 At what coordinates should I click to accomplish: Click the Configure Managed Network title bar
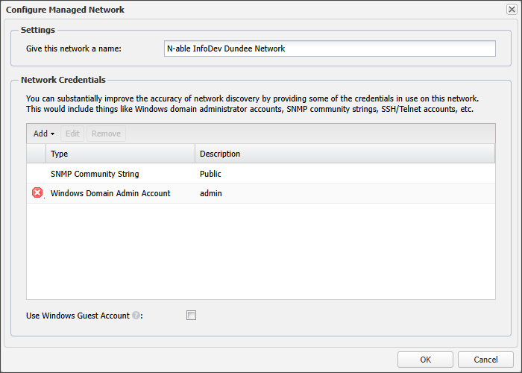tap(224, 10)
